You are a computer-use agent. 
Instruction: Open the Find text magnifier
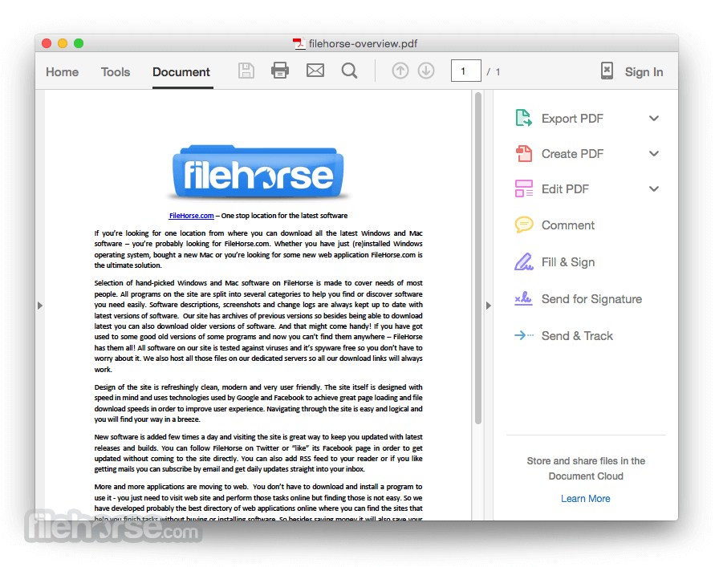click(x=349, y=71)
